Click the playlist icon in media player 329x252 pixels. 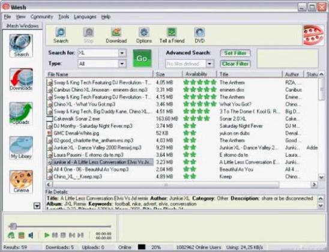point(21,235)
